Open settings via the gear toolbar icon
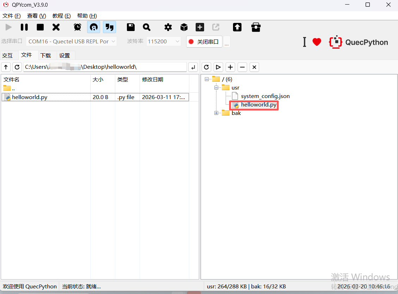398x294 pixels. click(168, 27)
